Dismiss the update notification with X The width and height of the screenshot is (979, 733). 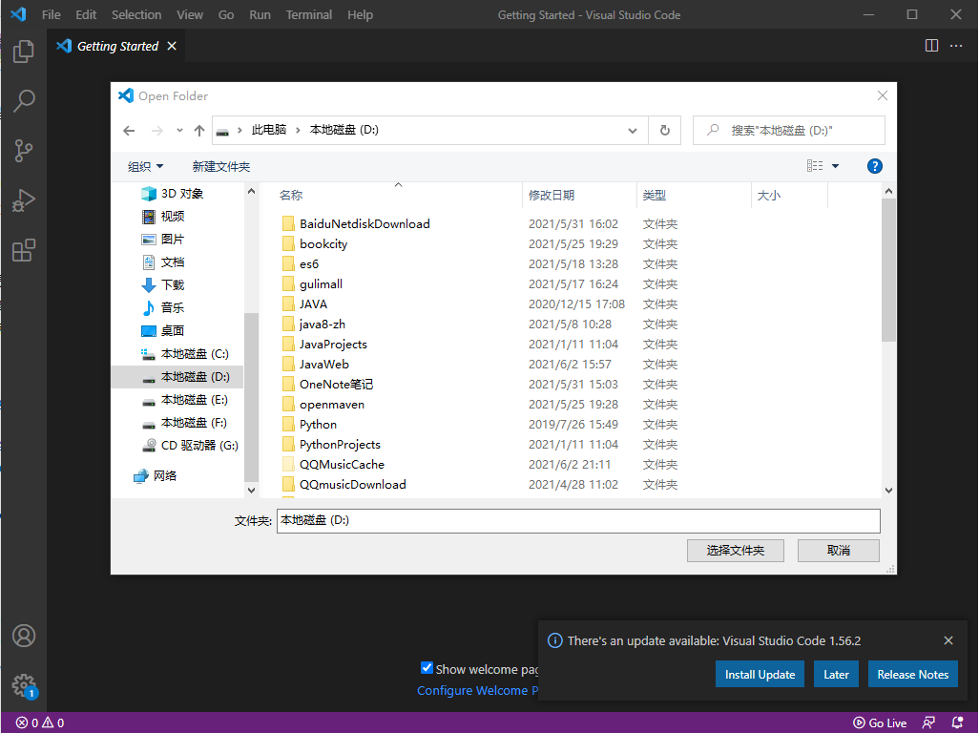tap(948, 640)
